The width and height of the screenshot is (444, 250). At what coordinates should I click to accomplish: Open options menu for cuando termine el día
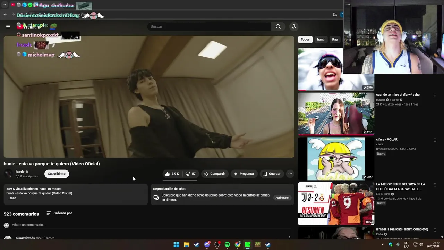pos(435,95)
